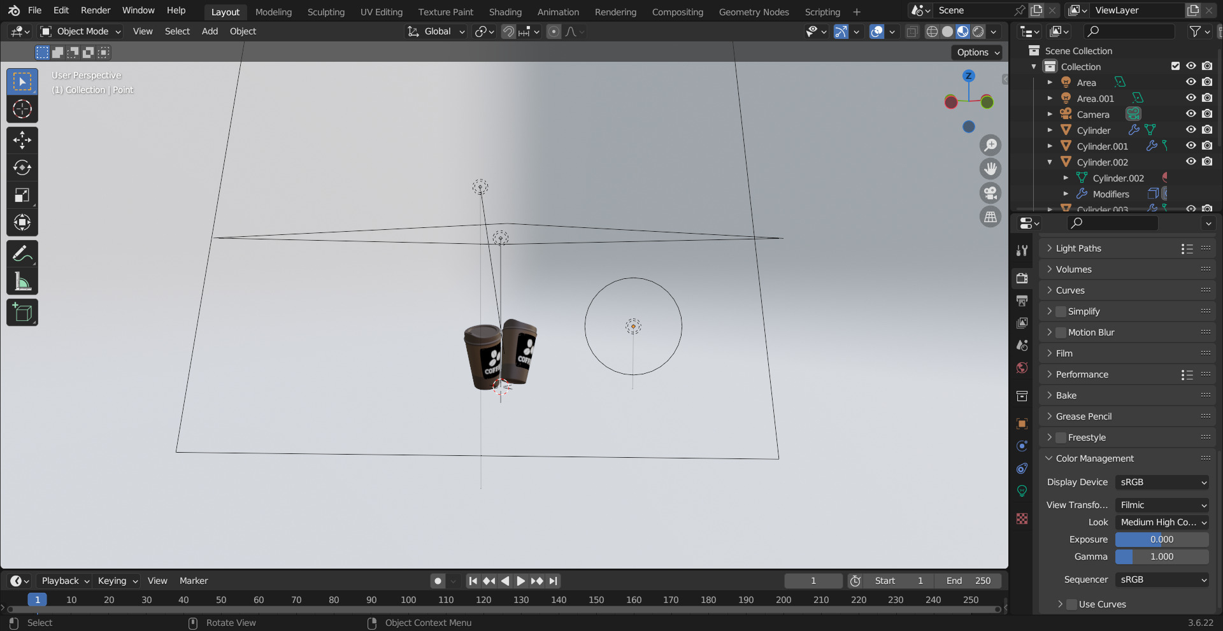The image size is (1223, 631).
Task: Hide the Camera object in outliner
Action: pyautogui.click(x=1191, y=114)
